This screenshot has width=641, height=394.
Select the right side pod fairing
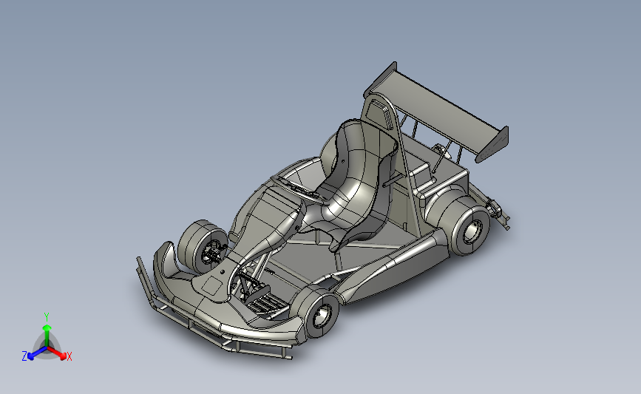pyautogui.click(x=395, y=268)
